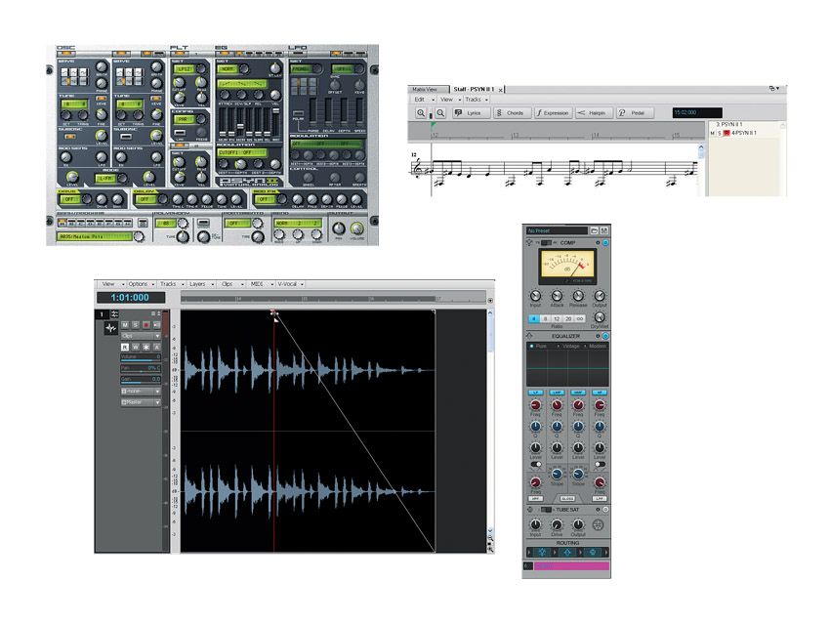Image resolution: width=830 pixels, height=623 pixels.
Task: Click the 1:01:000 time display
Action: [x=130, y=298]
